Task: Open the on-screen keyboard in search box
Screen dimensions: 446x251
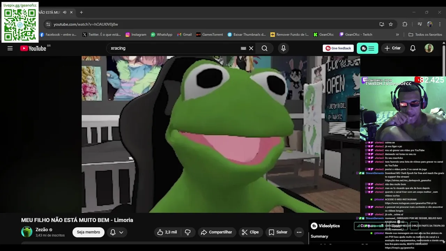Action: (x=243, y=48)
